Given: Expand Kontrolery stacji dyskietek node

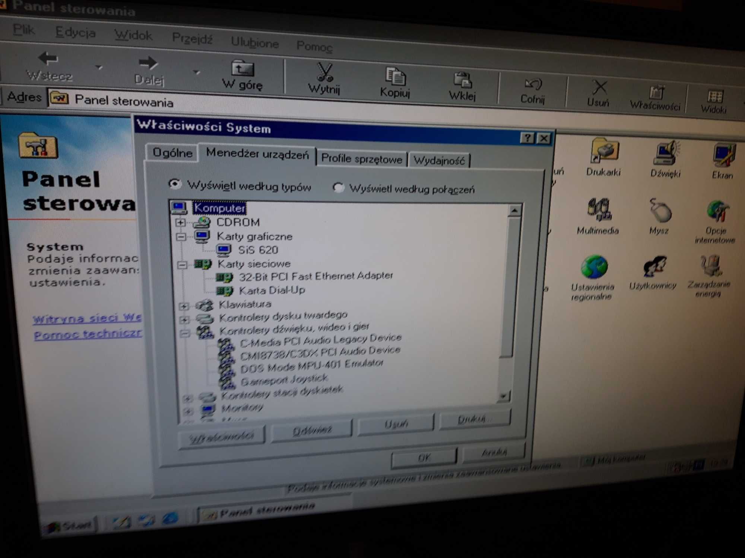Looking at the screenshot, I should point(187,398).
